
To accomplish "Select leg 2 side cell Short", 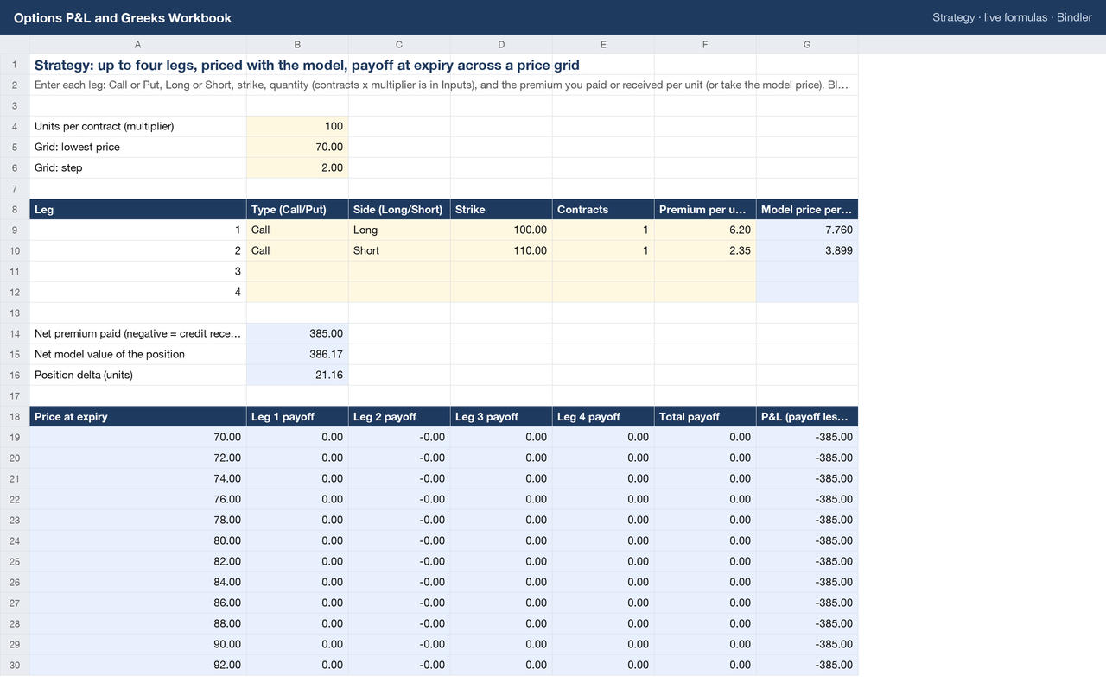I will click(x=399, y=250).
